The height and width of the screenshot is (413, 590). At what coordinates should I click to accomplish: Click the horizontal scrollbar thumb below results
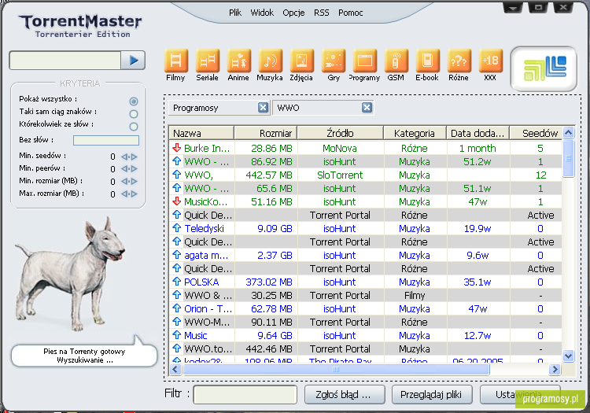click(336, 370)
